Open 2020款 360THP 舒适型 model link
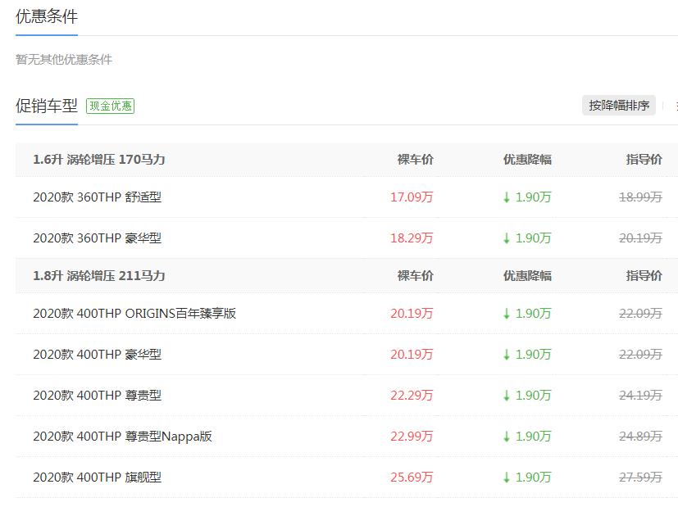Image resolution: width=678 pixels, height=507 pixels. coord(97,197)
